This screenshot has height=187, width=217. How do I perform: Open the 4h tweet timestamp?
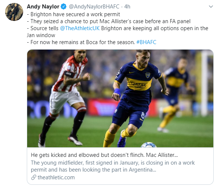click(127, 7)
